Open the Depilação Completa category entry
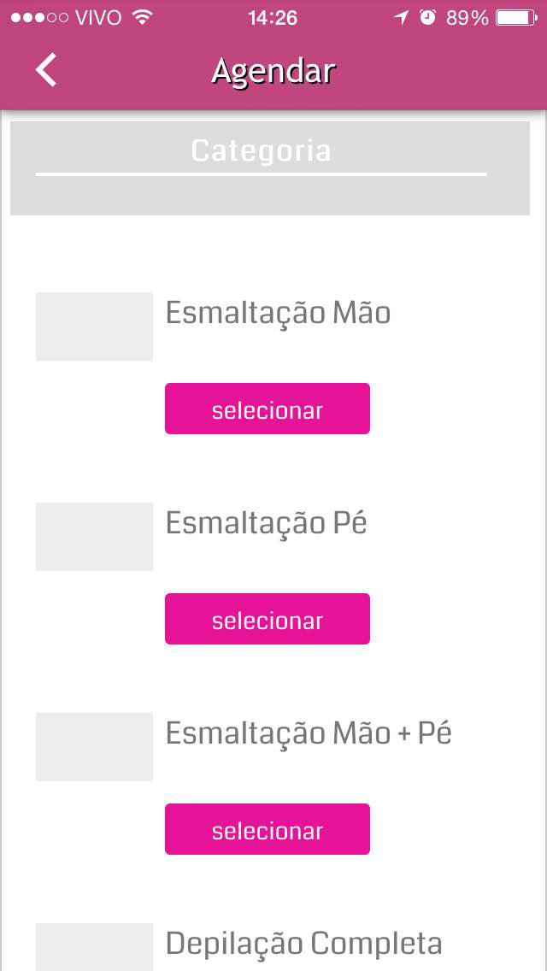This screenshot has width=547, height=971. pos(305,944)
